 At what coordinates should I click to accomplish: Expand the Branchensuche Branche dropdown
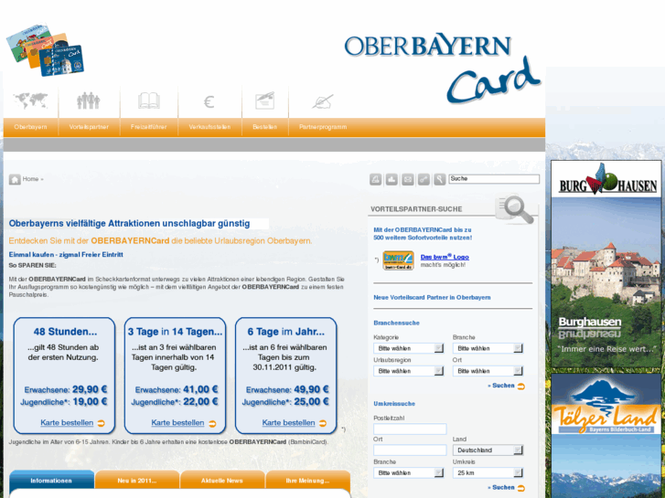pos(488,348)
